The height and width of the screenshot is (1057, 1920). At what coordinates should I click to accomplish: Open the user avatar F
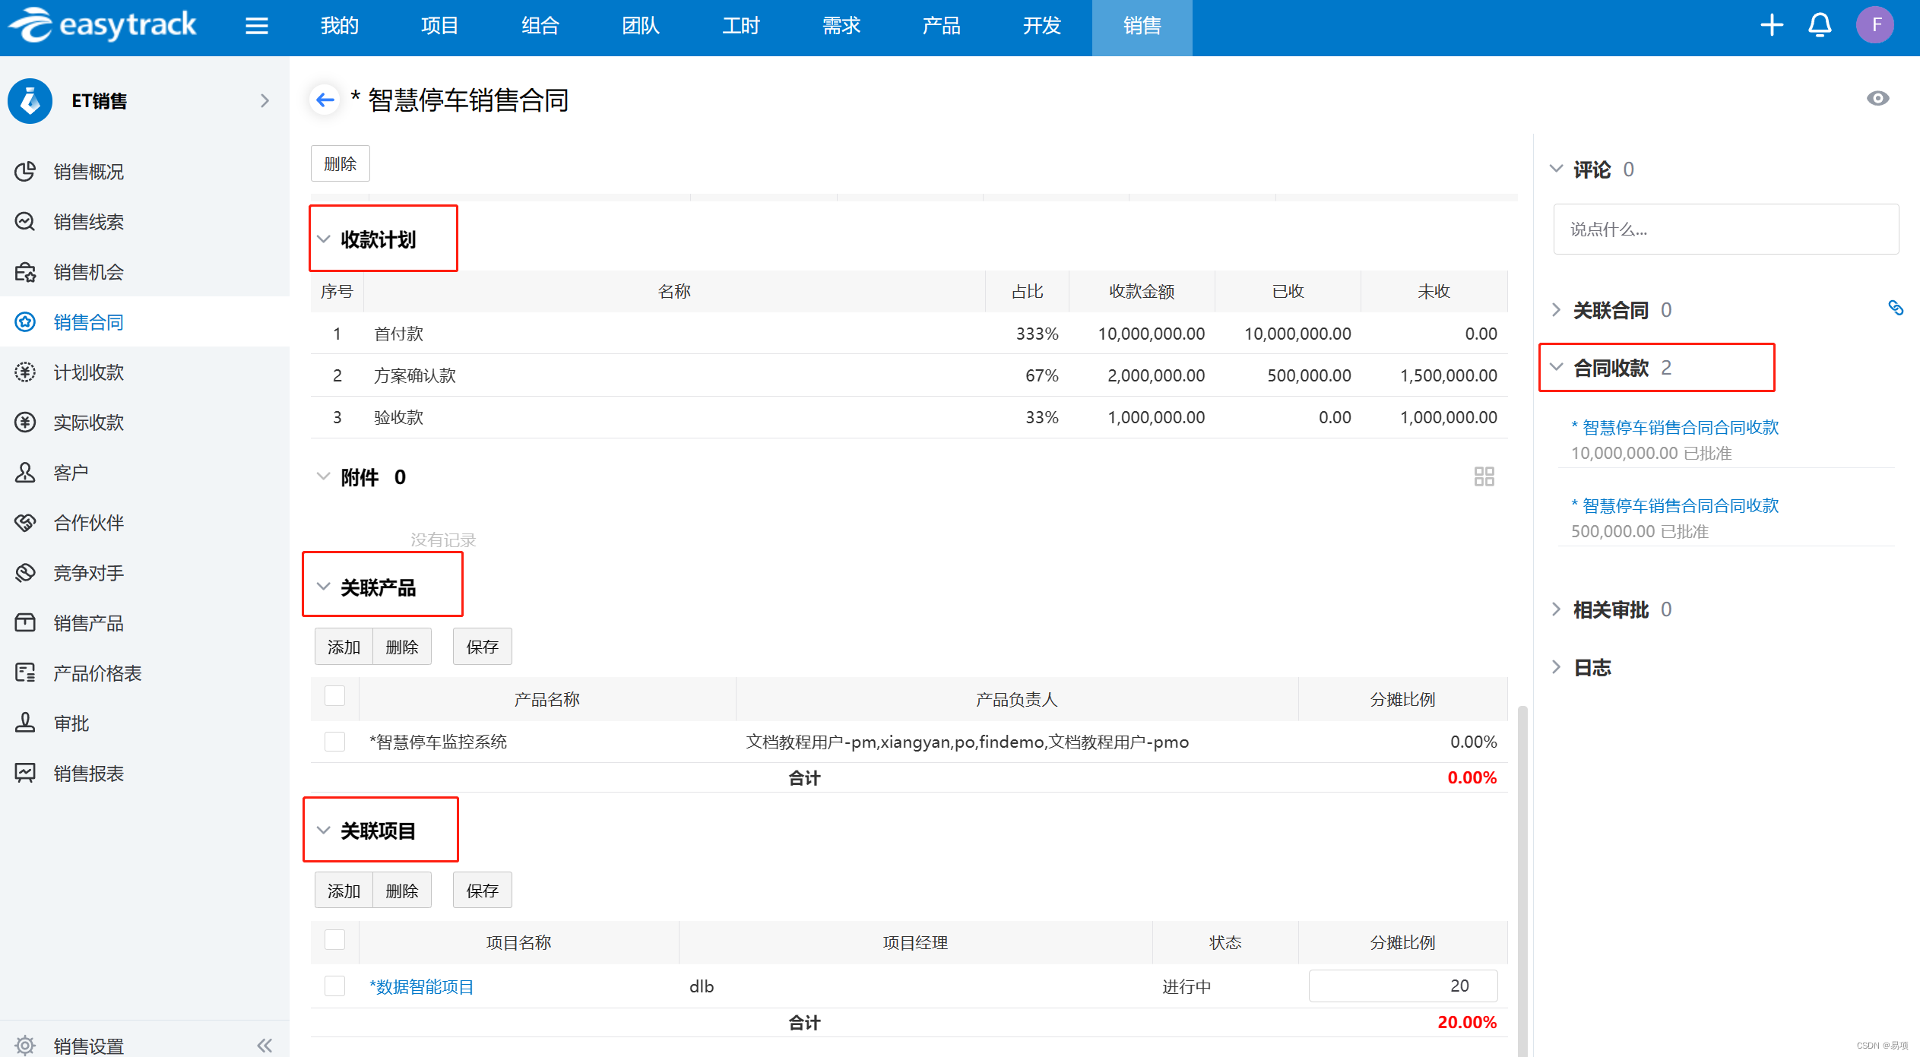point(1876,26)
